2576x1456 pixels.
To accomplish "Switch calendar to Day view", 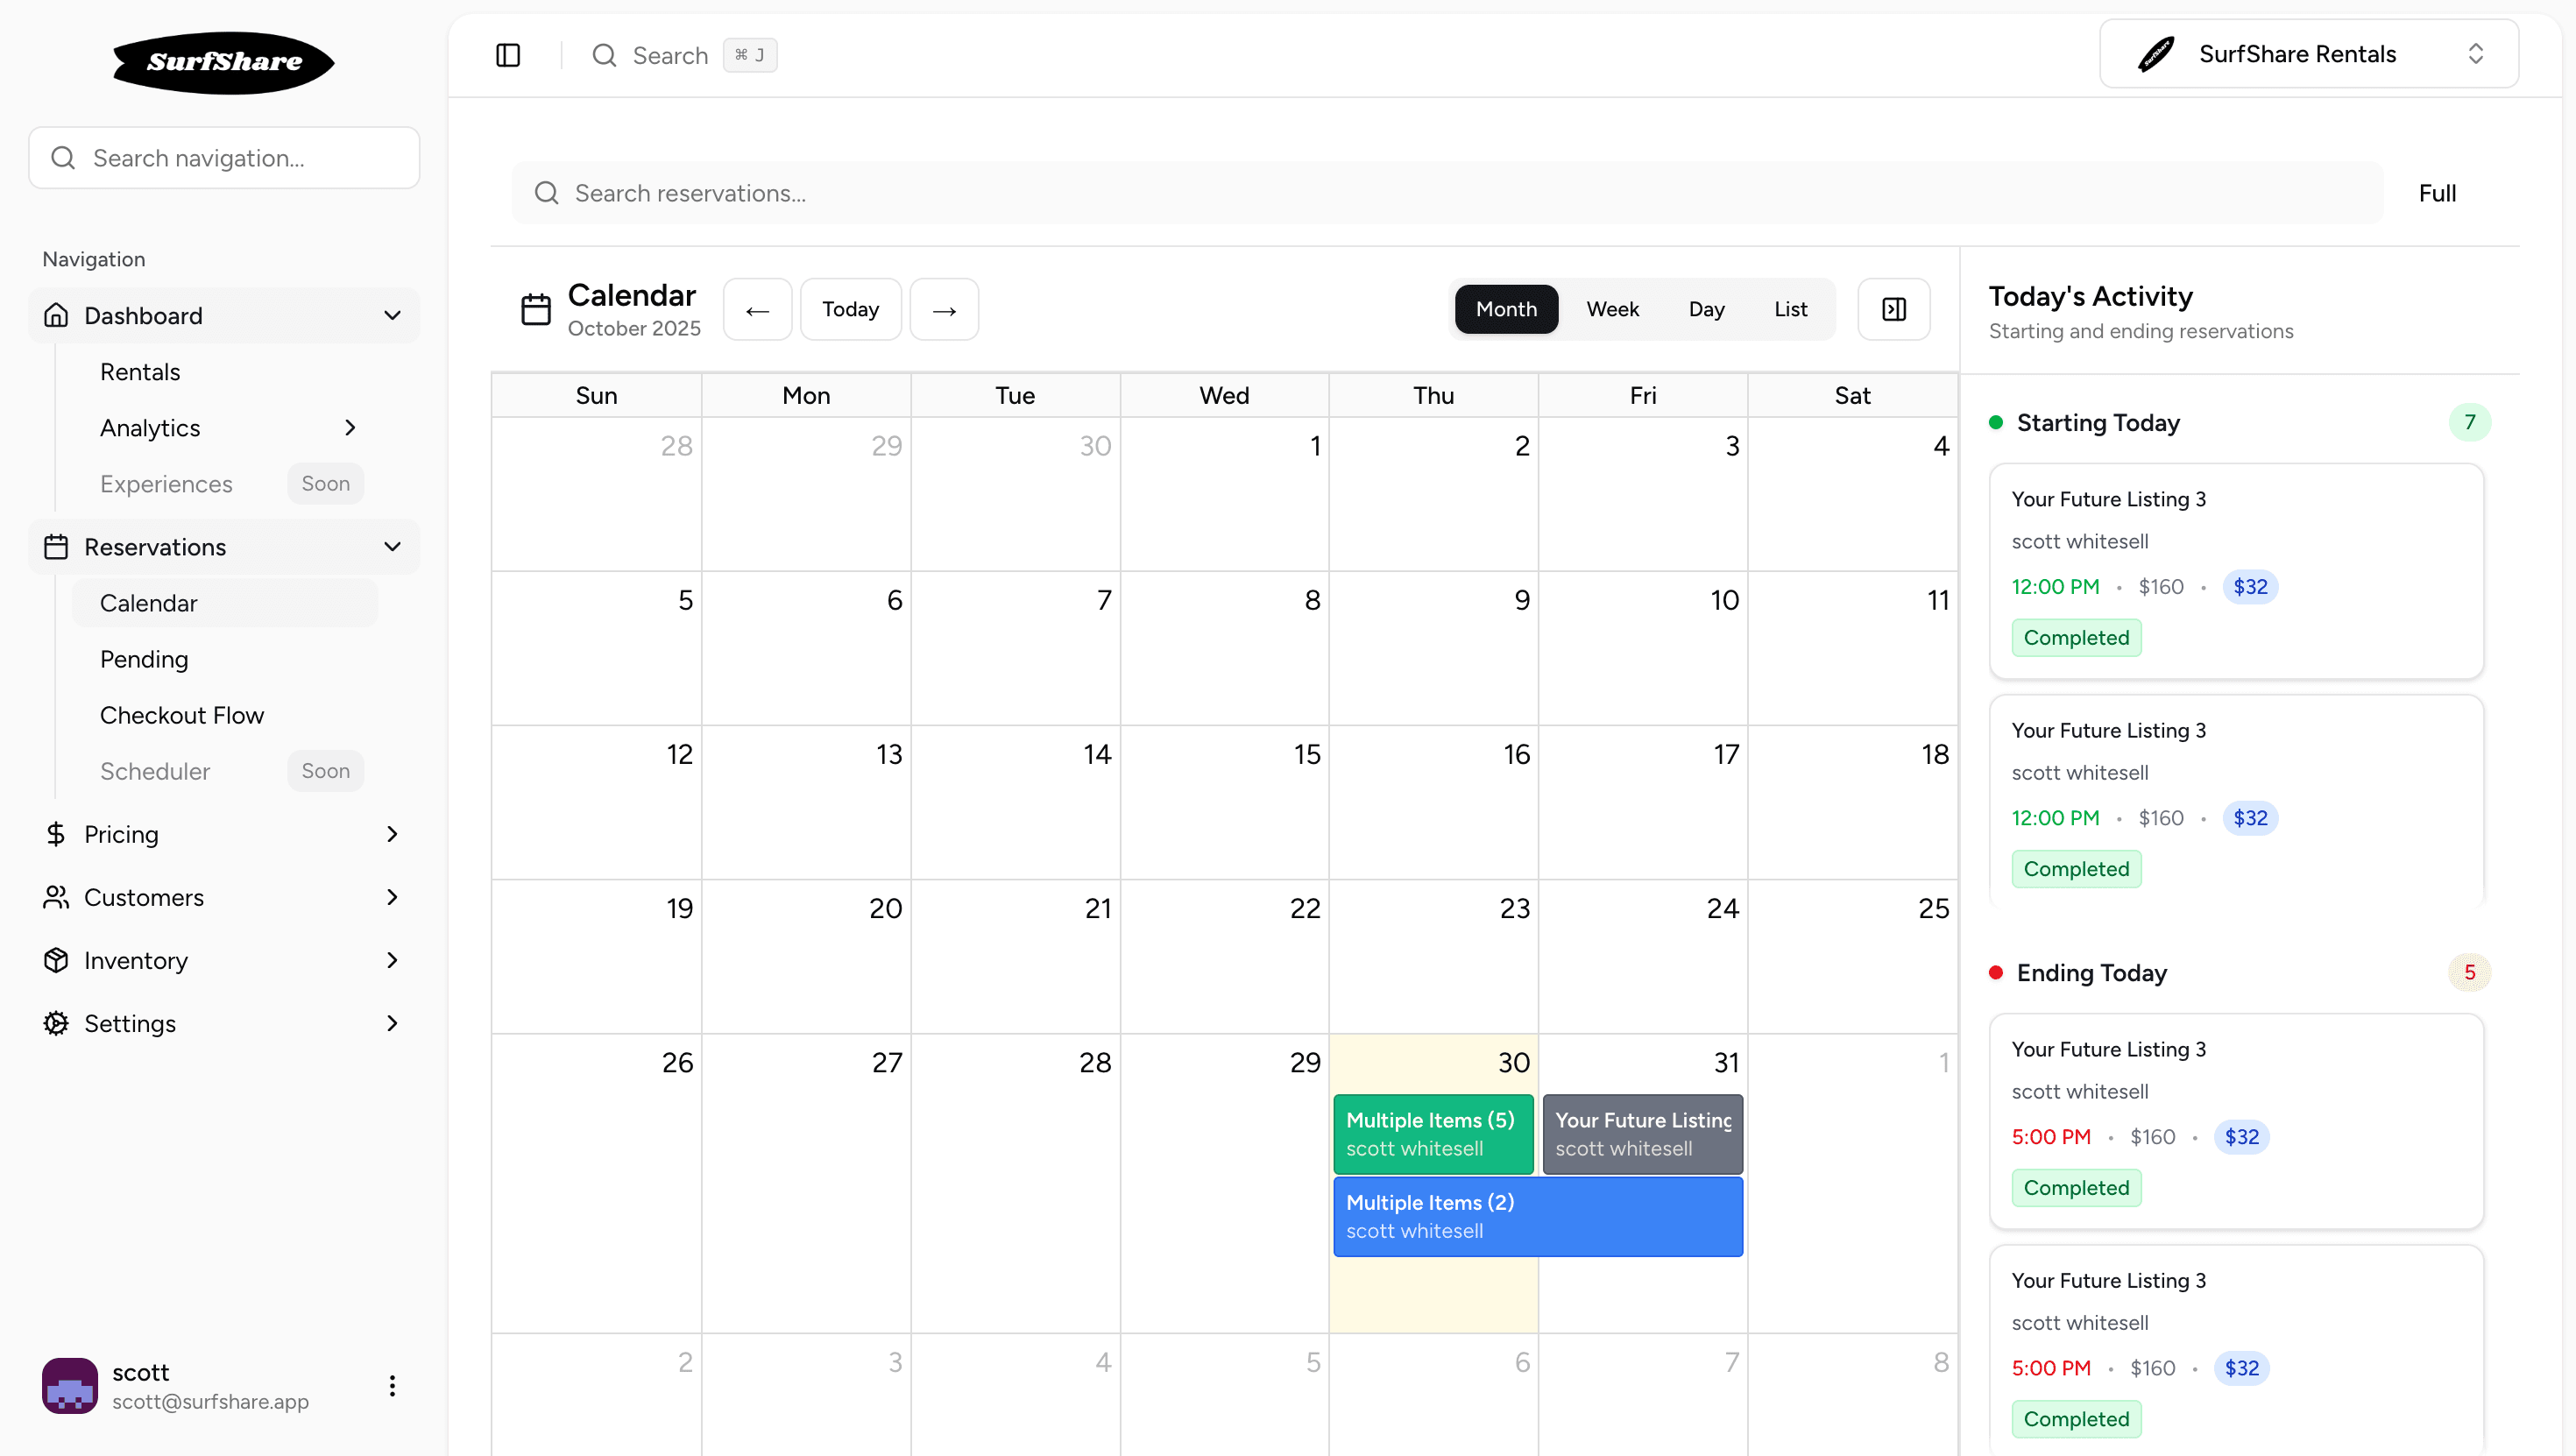I will (x=1706, y=310).
